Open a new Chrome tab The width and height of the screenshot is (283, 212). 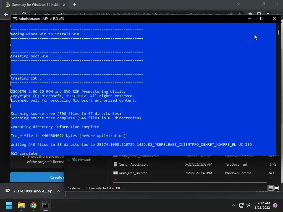click(75, 5)
